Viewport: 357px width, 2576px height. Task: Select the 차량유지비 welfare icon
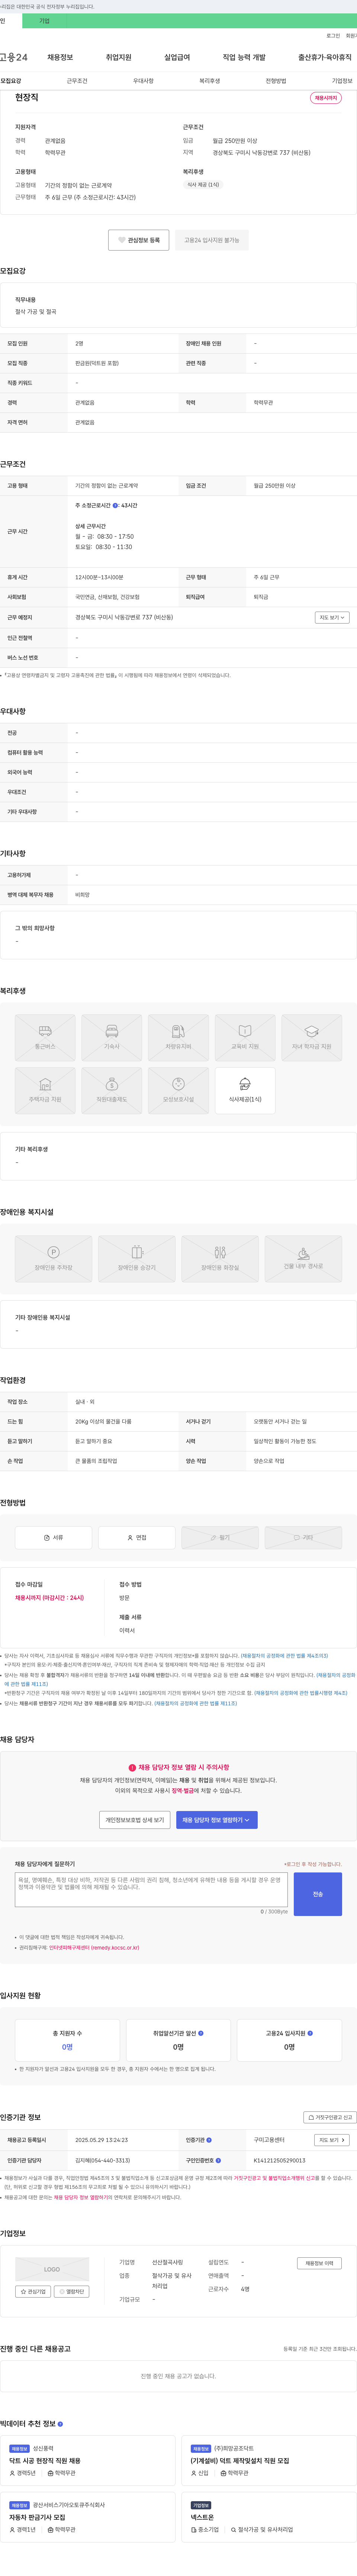tap(178, 1037)
